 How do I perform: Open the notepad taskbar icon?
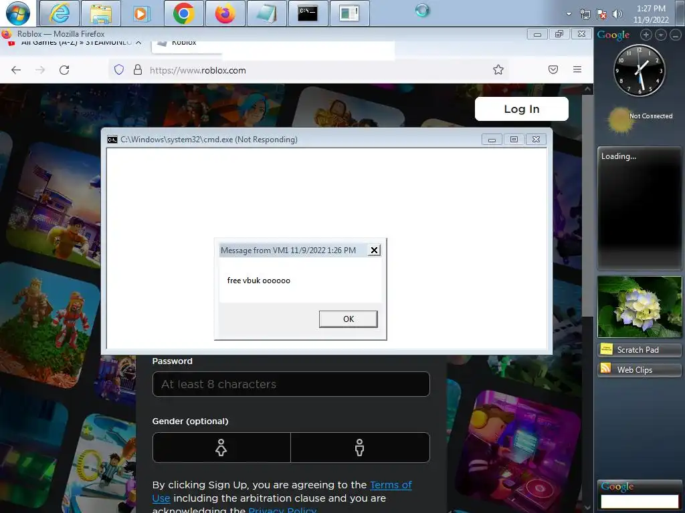(266, 13)
